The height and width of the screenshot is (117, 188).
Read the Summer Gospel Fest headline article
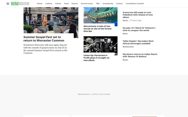click(x=44, y=39)
